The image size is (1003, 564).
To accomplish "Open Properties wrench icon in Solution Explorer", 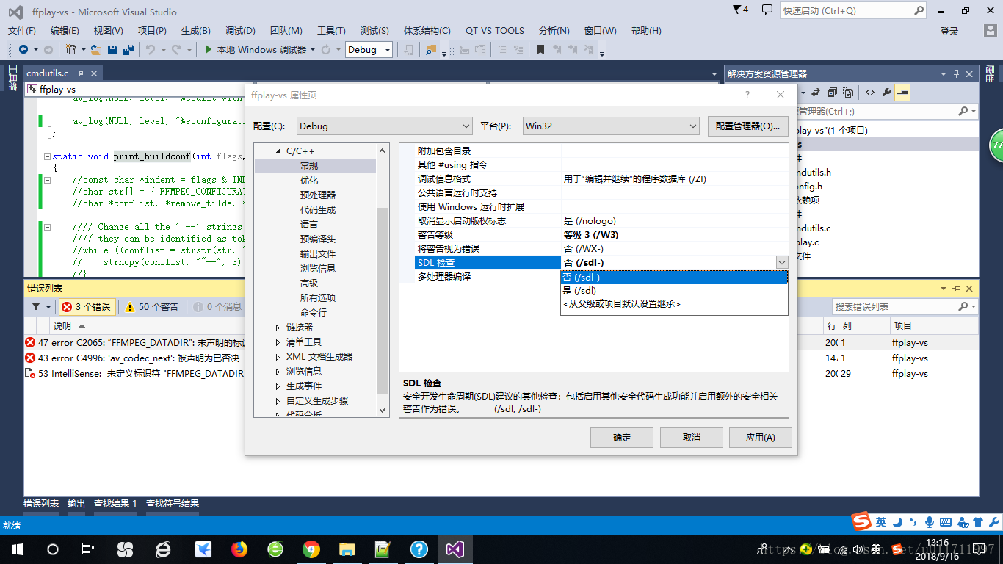I will click(886, 93).
